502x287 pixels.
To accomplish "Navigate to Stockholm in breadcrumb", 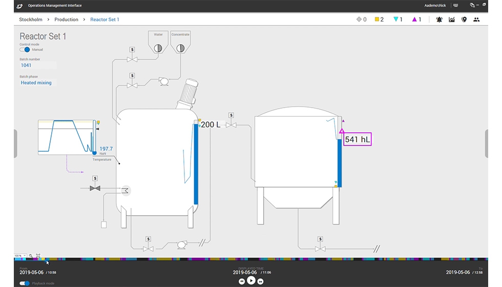I will click(31, 19).
